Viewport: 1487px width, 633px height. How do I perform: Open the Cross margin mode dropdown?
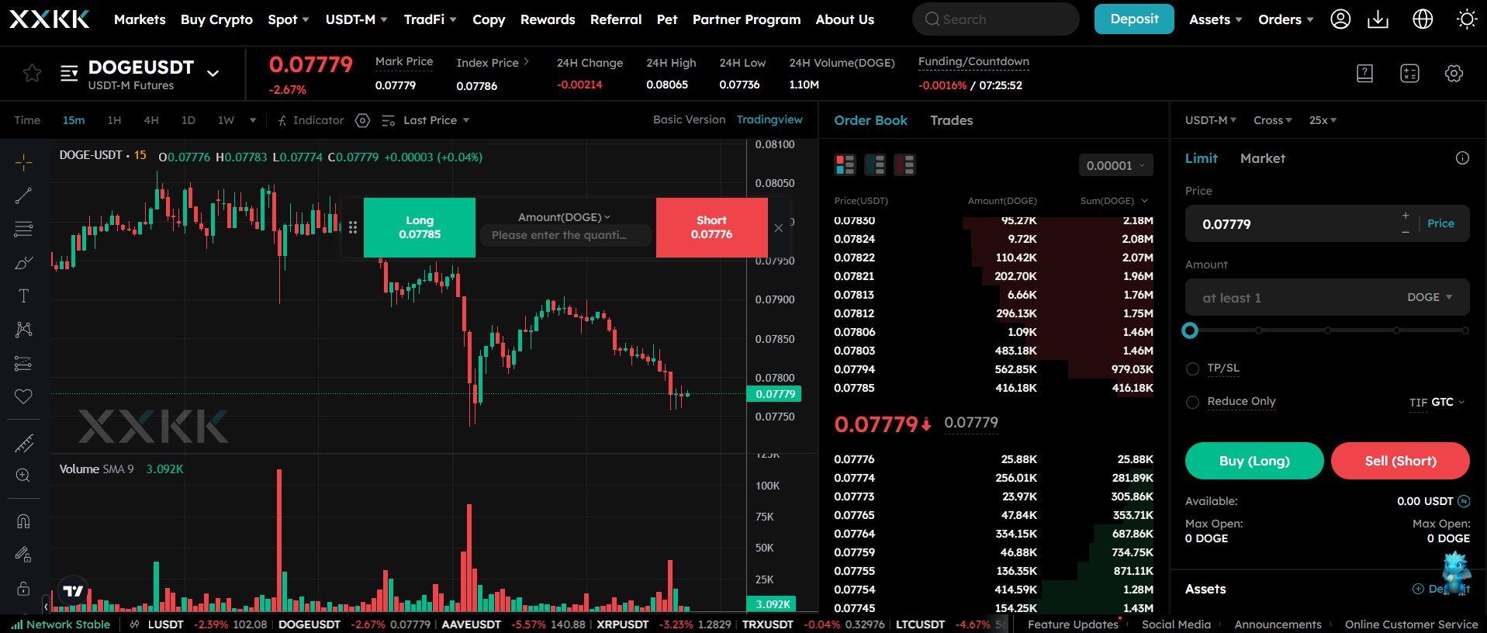pyautogui.click(x=1272, y=120)
